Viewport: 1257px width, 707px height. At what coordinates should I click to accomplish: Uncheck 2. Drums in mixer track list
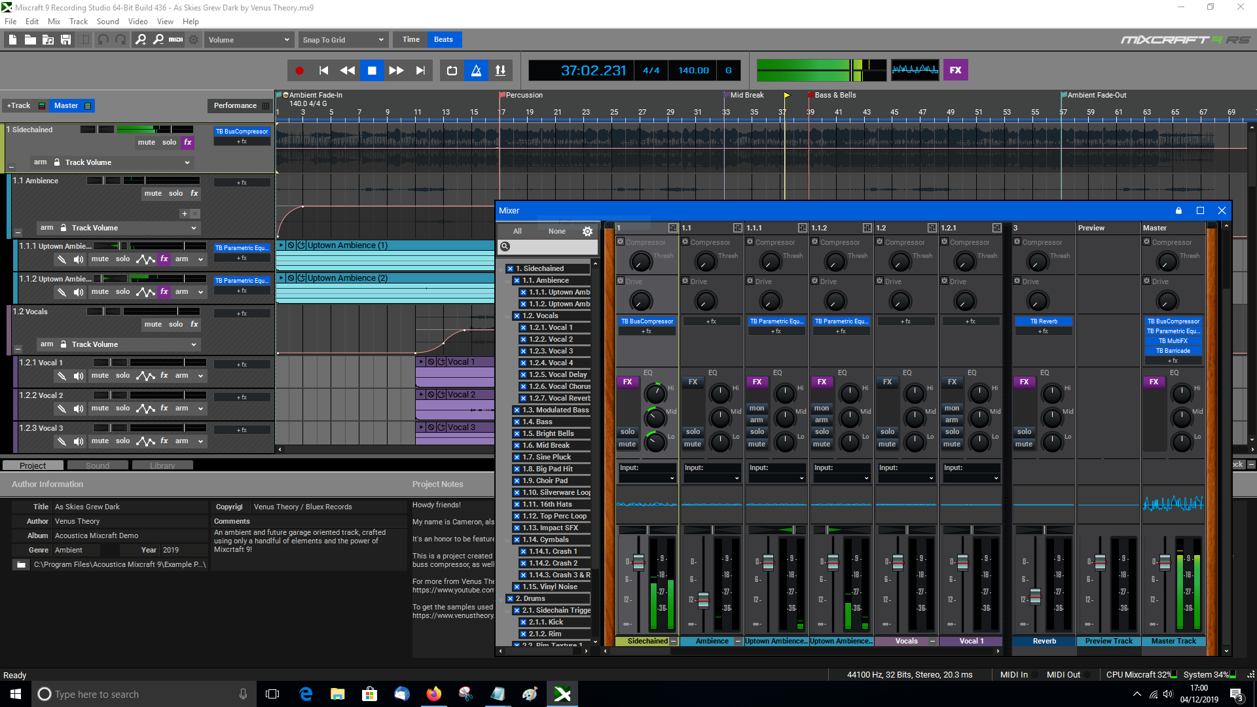[x=510, y=598]
